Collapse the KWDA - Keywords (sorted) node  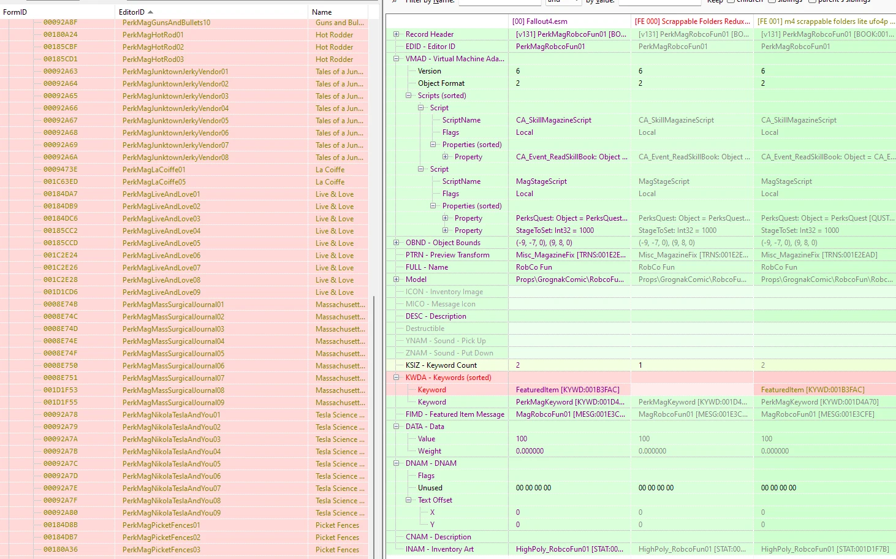pos(396,378)
